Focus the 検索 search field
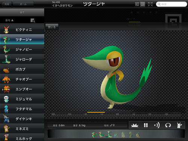Screen dimensions: 188x141 [x=171, y=4]
